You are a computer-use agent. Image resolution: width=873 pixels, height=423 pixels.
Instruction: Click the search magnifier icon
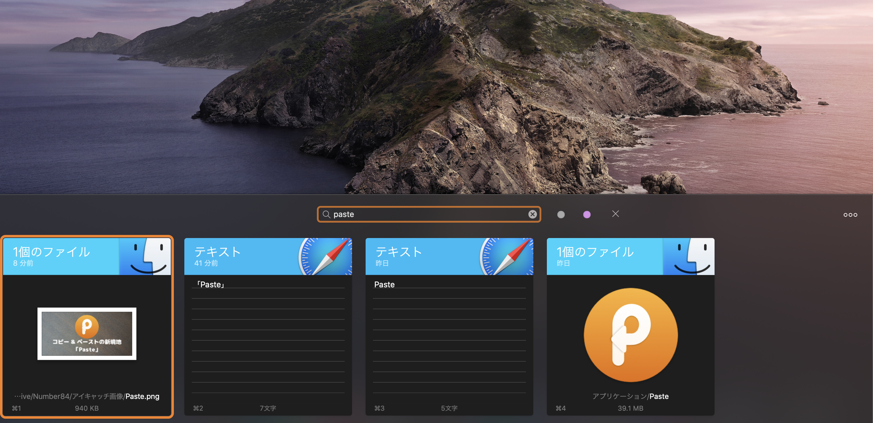click(x=326, y=214)
